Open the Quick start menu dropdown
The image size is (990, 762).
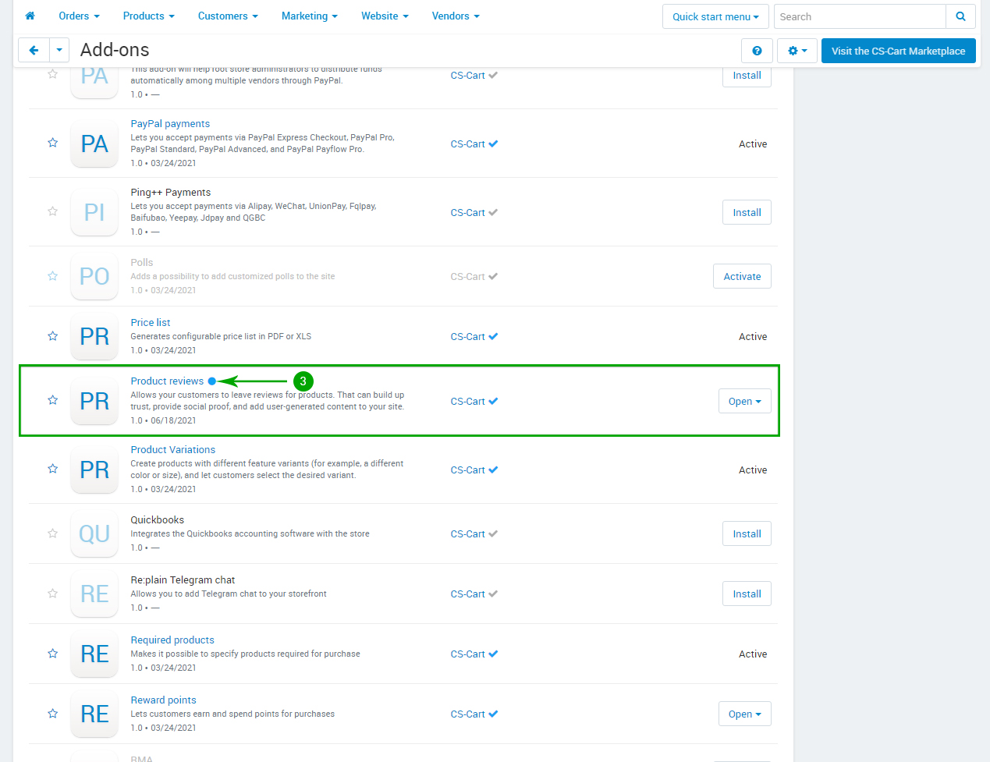(x=715, y=16)
